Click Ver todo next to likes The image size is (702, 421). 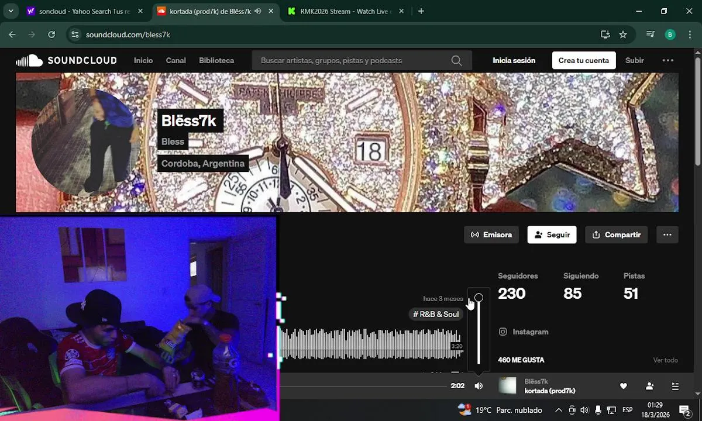tap(665, 360)
